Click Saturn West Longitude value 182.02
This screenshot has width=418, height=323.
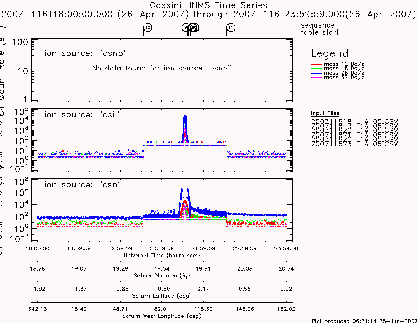(286, 309)
